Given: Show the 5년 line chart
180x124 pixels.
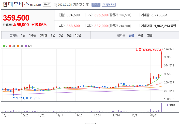Looking at the screenshot, I should (x=69, y=35).
